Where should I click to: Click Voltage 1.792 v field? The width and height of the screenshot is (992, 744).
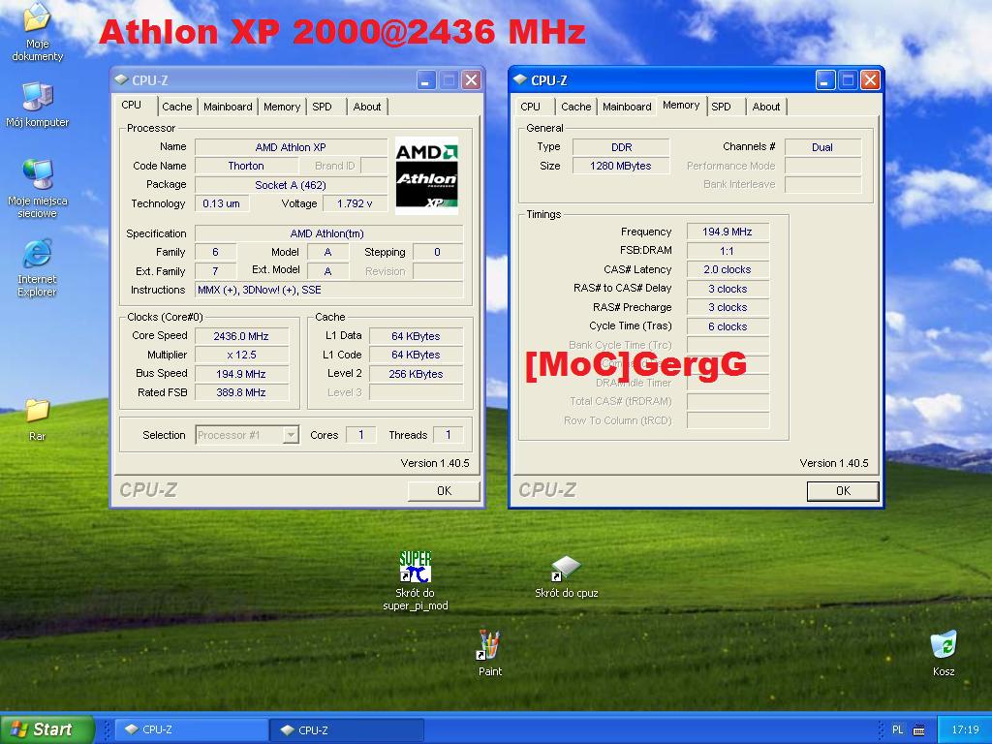(x=355, y=203)
